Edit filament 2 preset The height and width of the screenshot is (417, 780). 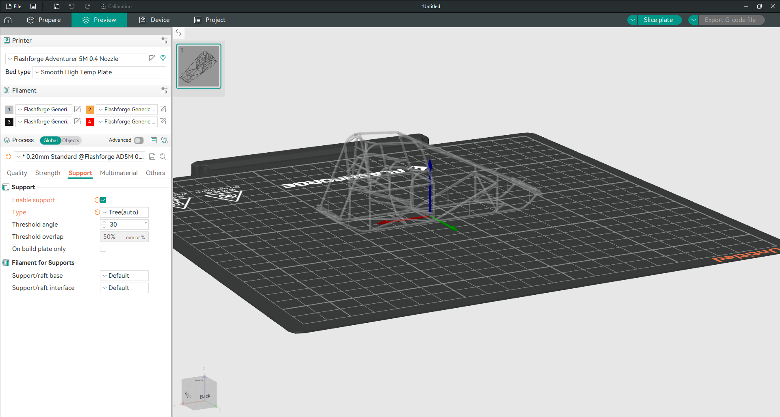point(163,109)
